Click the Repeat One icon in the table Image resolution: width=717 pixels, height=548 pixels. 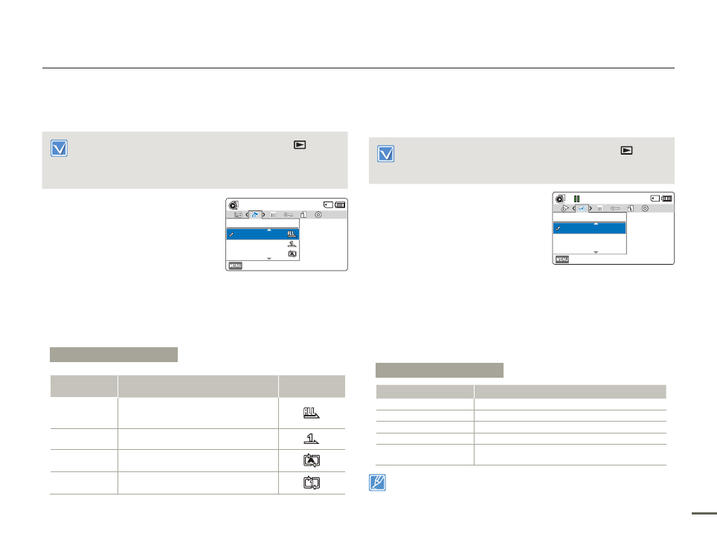[312, 483]
